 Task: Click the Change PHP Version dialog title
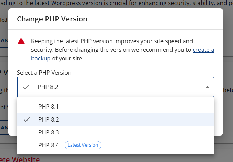coord(52,19)
